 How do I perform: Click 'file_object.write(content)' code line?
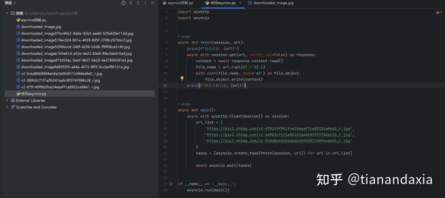(x=234, y=79)
